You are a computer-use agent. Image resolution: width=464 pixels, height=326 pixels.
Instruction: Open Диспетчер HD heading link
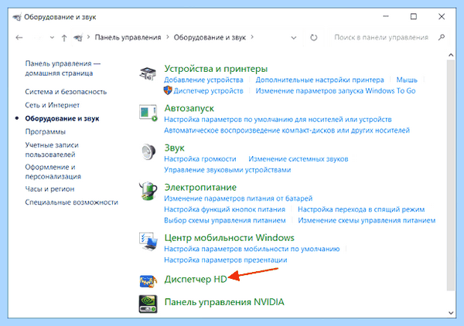pyautogui.click(x=196, y=280)
